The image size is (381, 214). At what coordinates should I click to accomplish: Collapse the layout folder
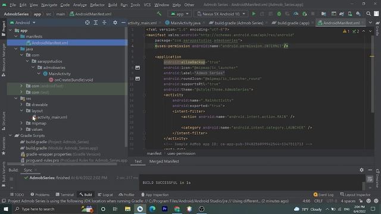pos(21,111)
